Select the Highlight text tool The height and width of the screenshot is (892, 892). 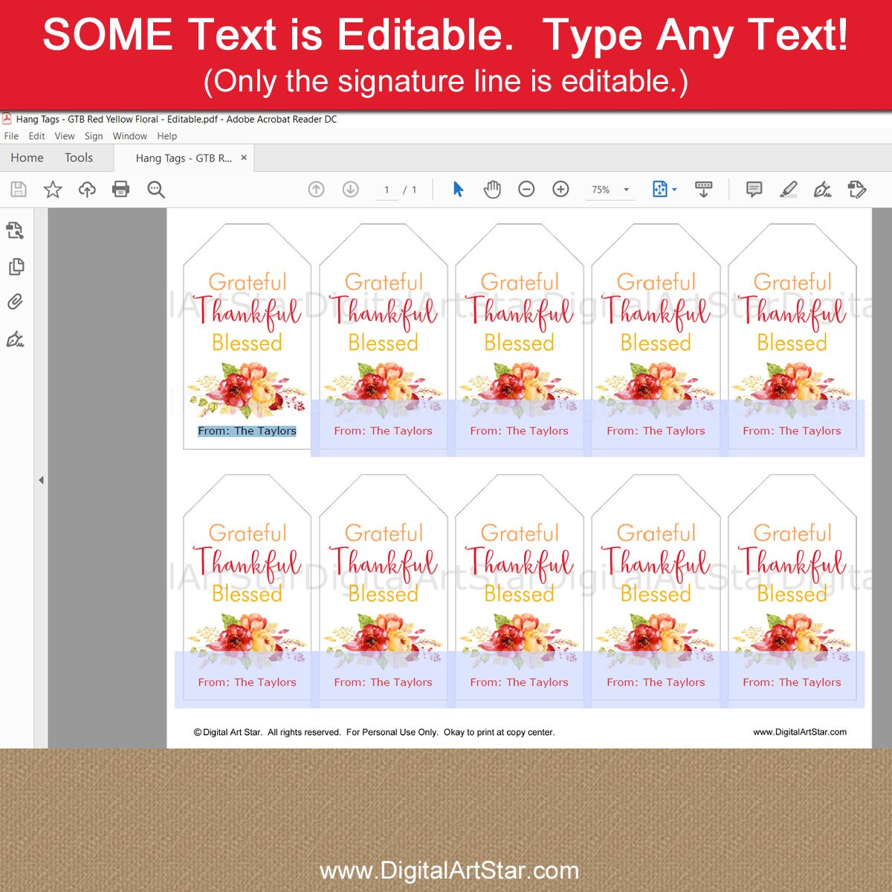pyautogui.click(x=789, y=189)
